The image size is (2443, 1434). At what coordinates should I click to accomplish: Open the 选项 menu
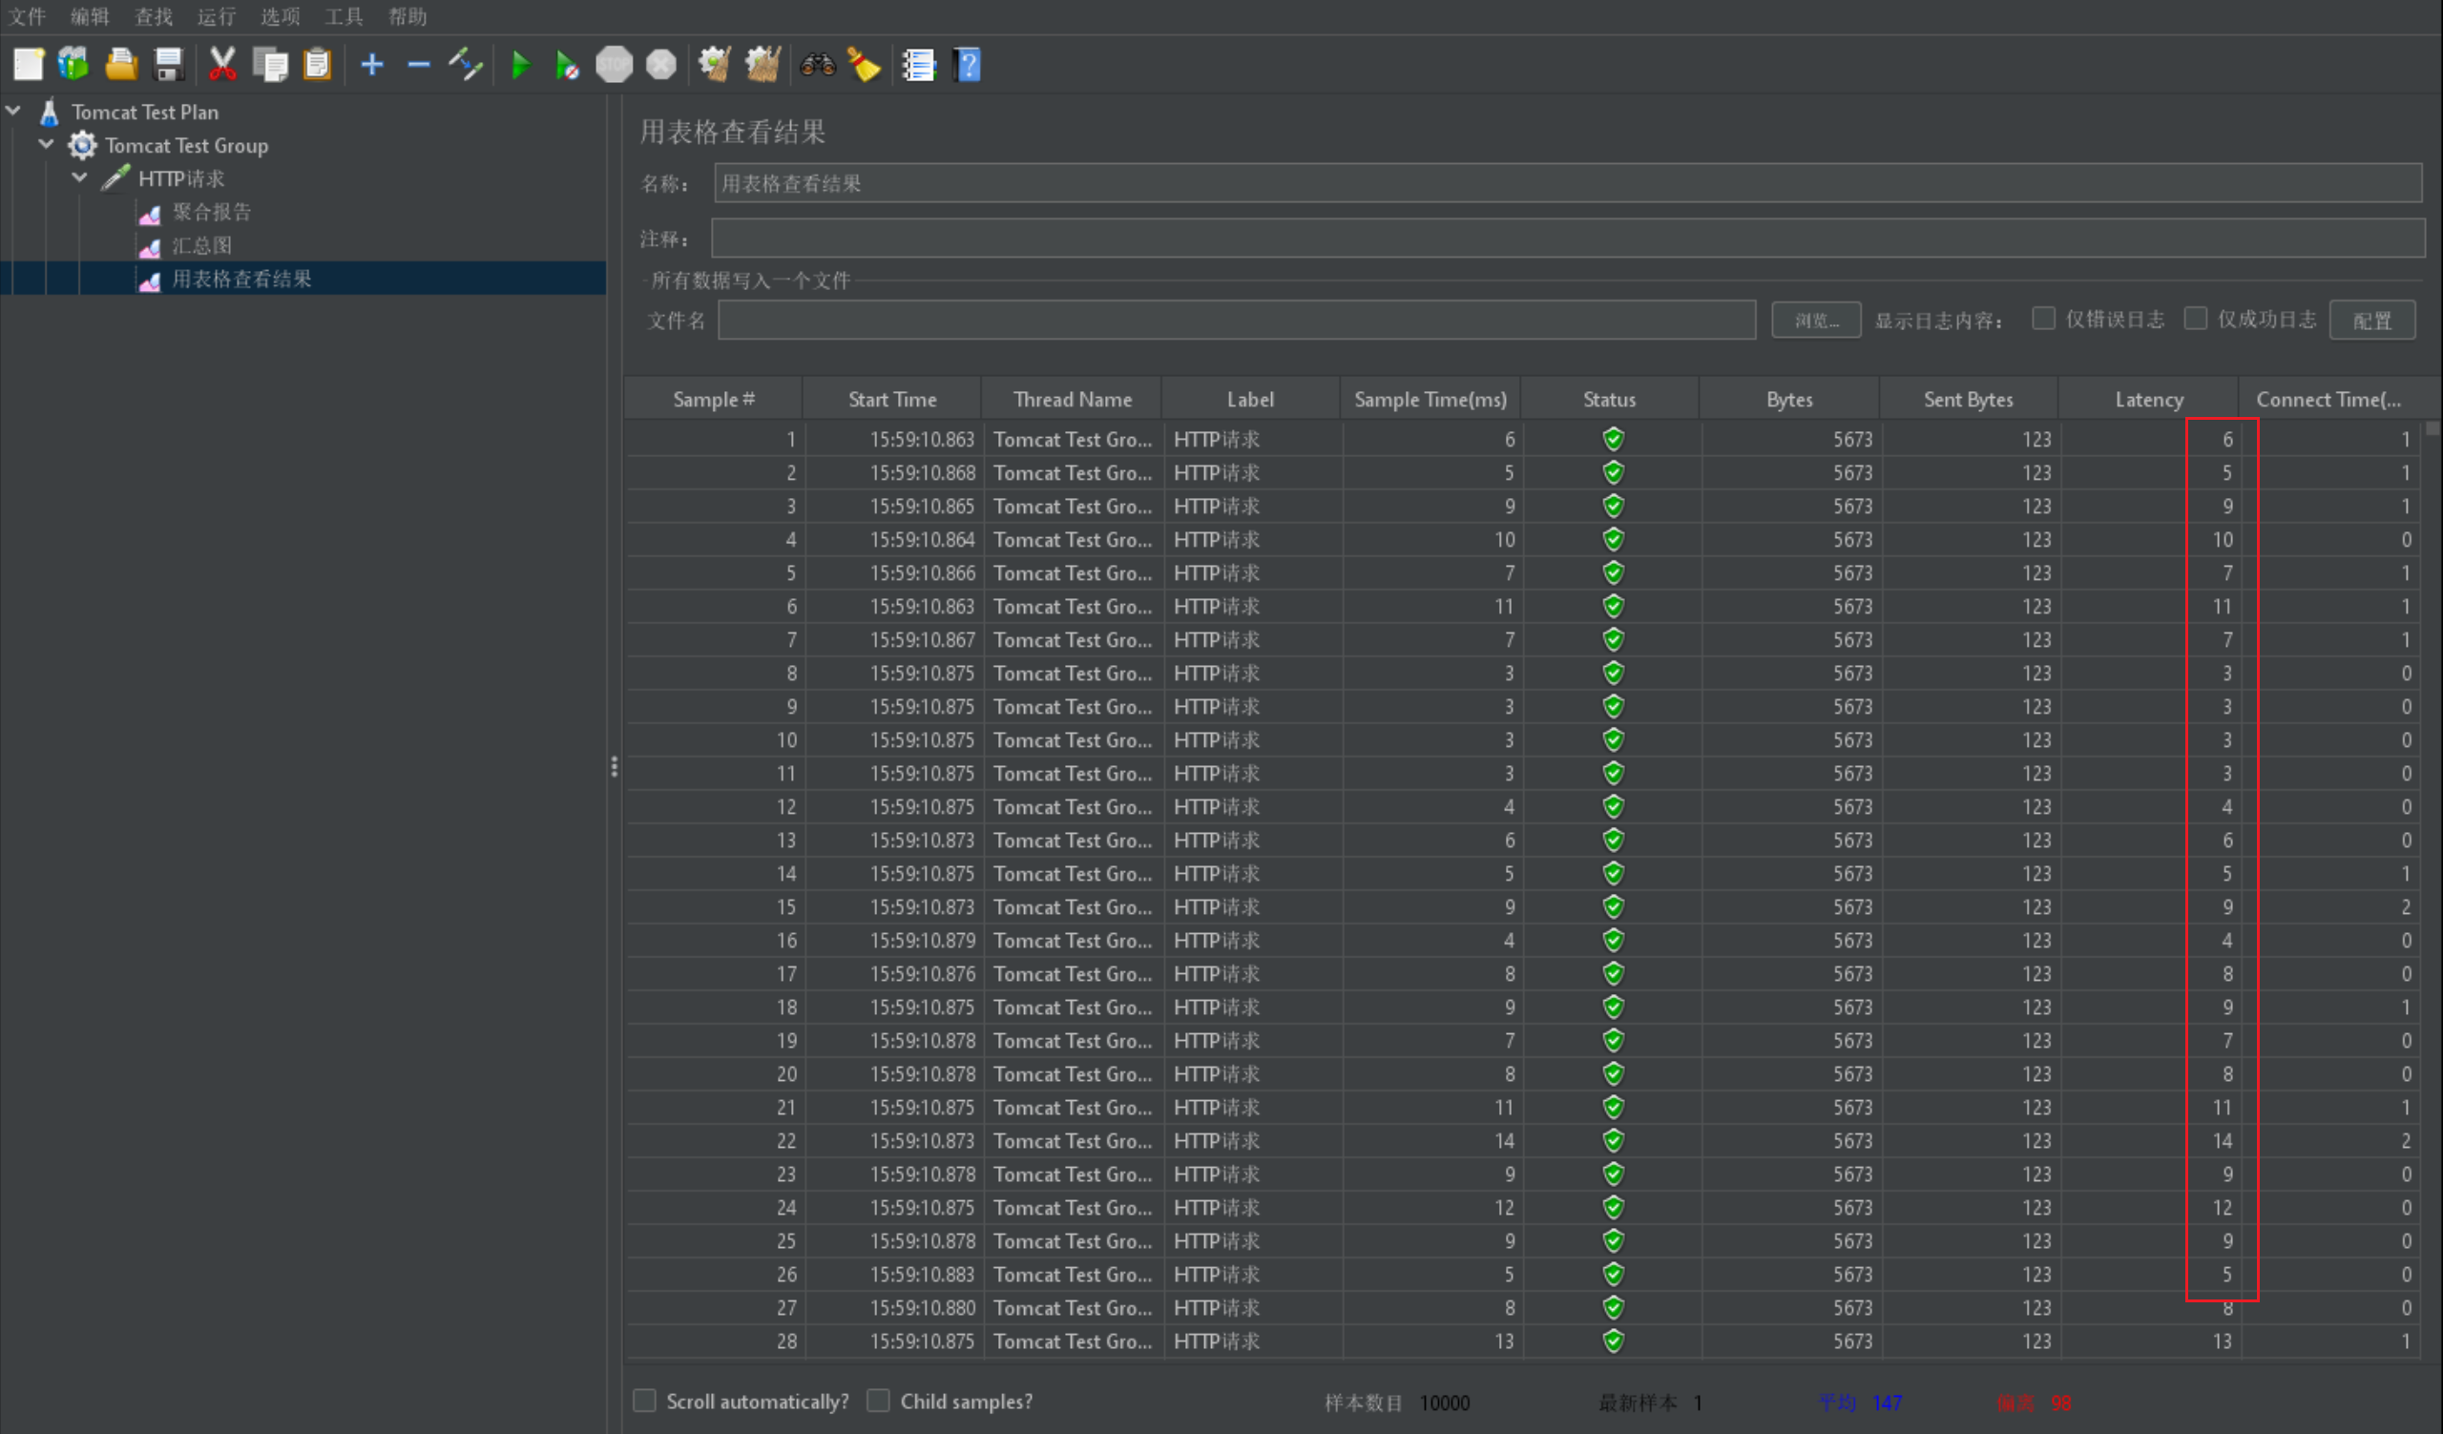tap(281, 16)
